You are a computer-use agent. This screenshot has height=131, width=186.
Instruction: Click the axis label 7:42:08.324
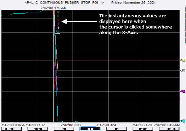pyautogui.click(x=106, y=125)
